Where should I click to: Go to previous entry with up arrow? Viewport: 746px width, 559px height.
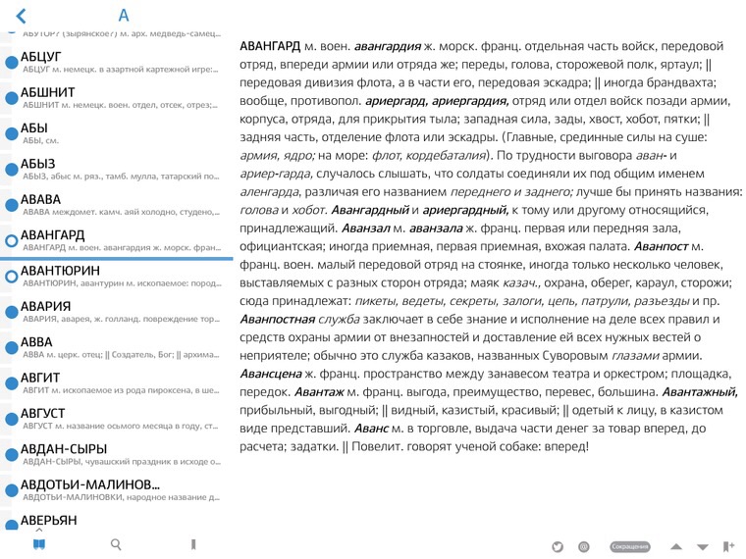tap(676, 547)
